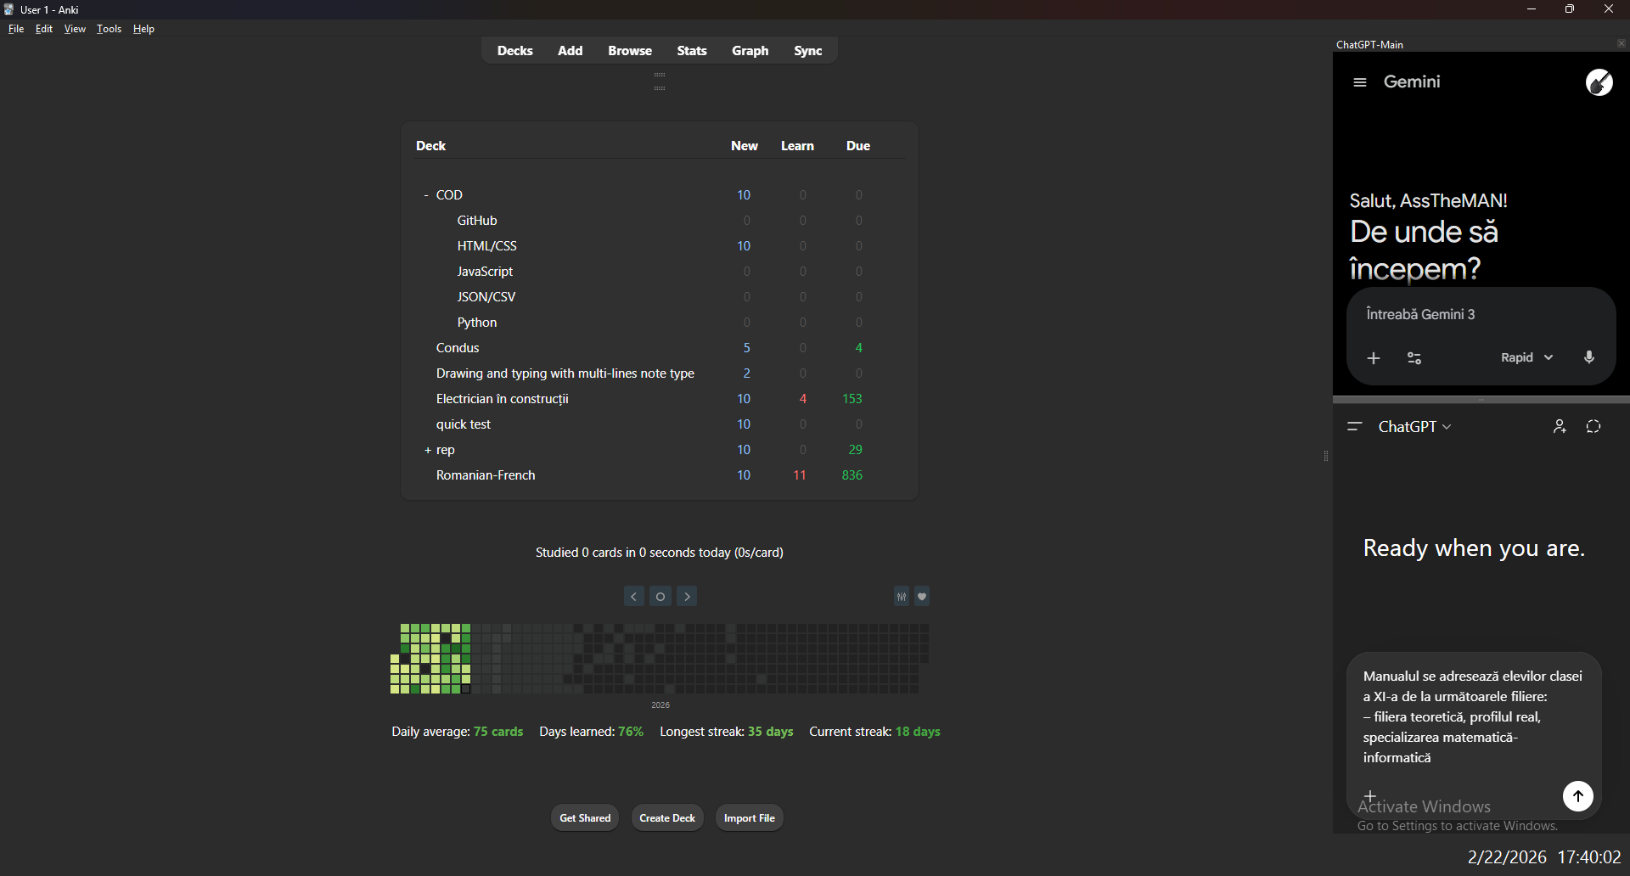This screenshot has width=1630, height=876.
Task: Open the heatmap settings sliders icon
Action: pos(902,596)
